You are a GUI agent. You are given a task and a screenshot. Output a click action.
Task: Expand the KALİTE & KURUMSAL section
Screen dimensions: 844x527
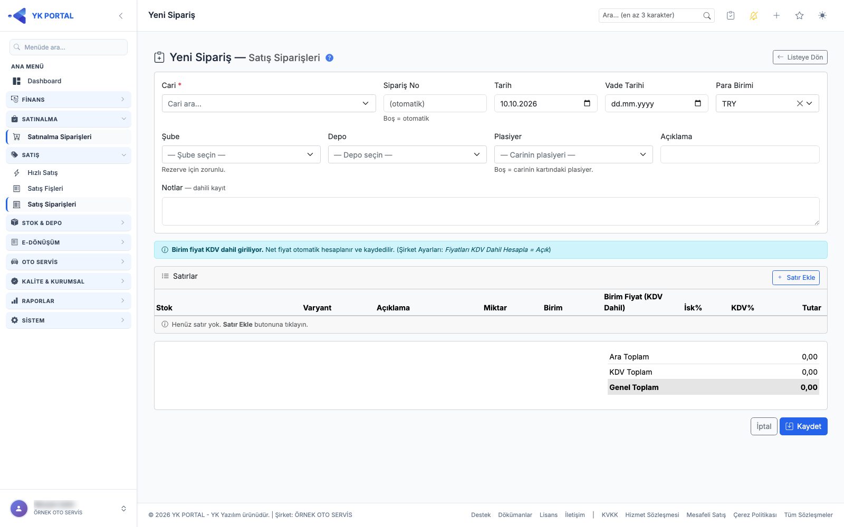pos(69,281)
